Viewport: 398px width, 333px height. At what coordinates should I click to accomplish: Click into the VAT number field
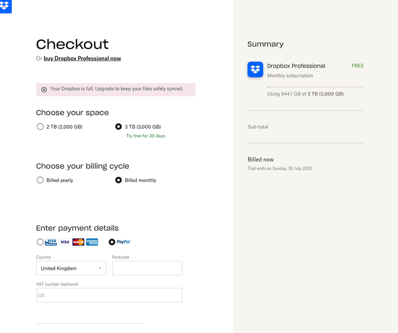(109, 295)
